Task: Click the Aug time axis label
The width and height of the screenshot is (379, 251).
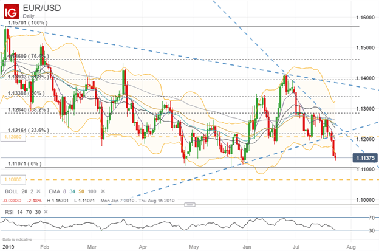Action: [x=351, y=247]
